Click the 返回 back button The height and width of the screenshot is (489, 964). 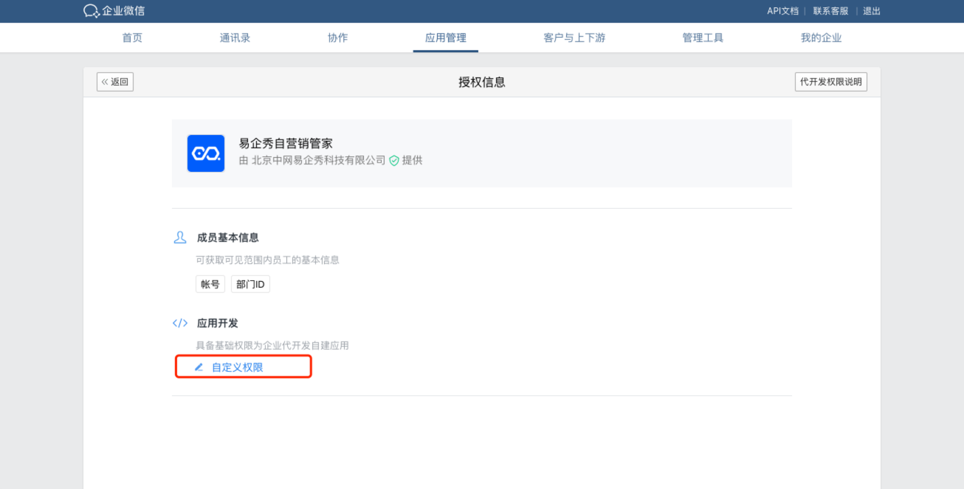(x=115, y=82)
